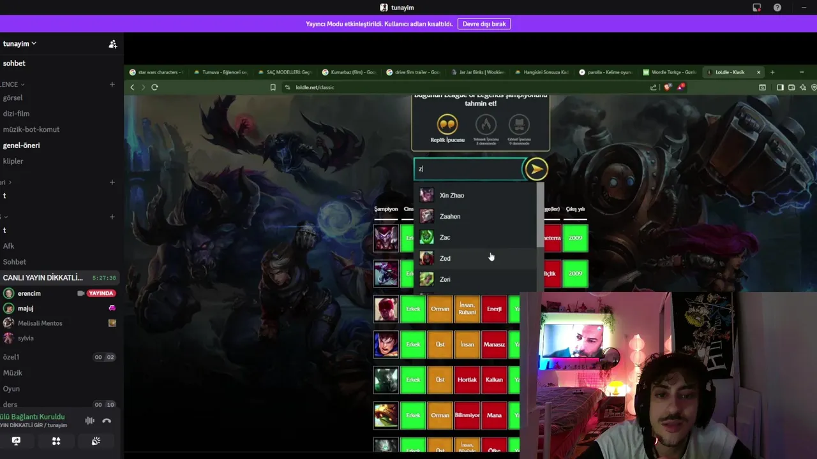Select Xin Zhao from the suggestion list

pos(476,195)
